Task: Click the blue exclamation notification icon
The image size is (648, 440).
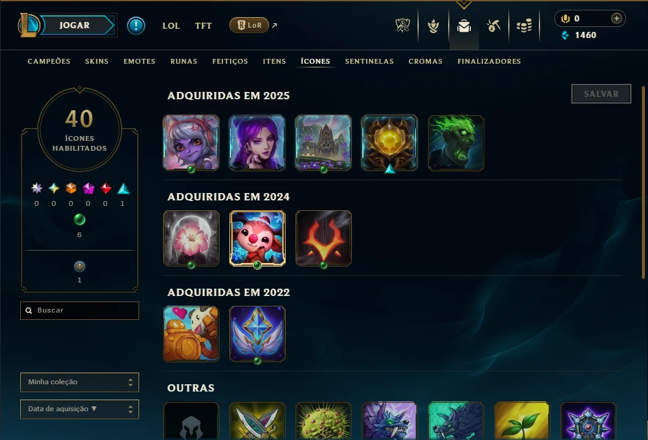Action: click(x=136, y=26)
